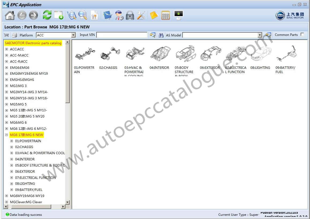
Task: Select ACC-M:ACC in the catalog tree
Action: [x=19, y=55]
